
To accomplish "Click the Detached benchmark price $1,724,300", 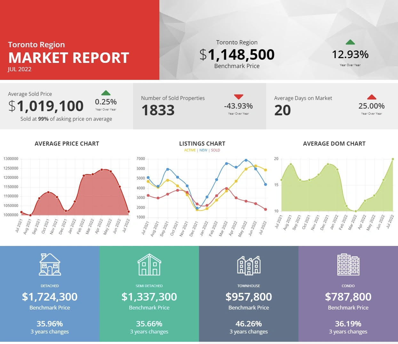I will click(50, 297).
